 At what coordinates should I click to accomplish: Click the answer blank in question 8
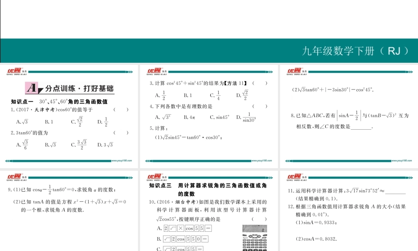(361, 126)
